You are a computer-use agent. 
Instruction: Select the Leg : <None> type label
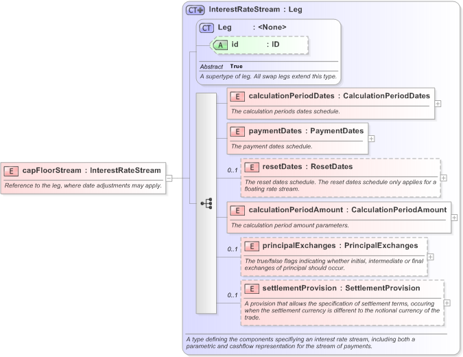252,27
